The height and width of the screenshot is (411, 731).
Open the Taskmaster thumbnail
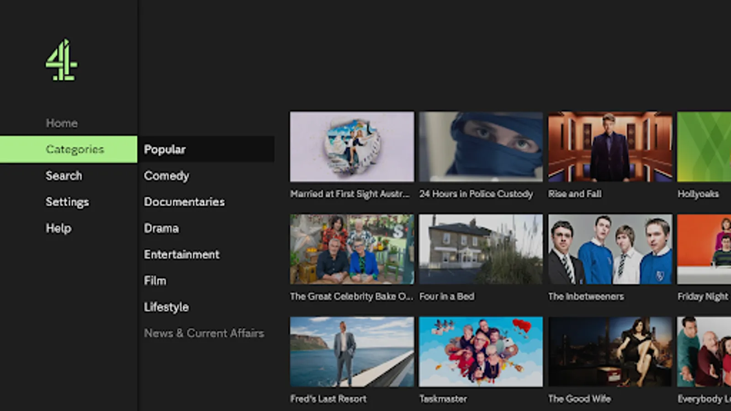click(x=481, y=352)
